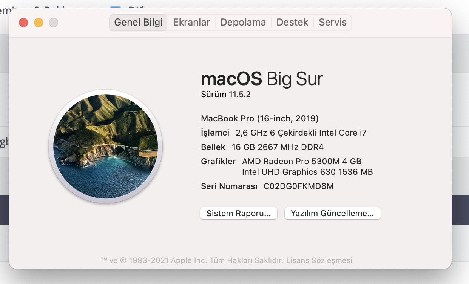The width and height of the screenshot is (469, 284).
Task: Click the macOS Big Sur title
Action: (x=262, y=79)
